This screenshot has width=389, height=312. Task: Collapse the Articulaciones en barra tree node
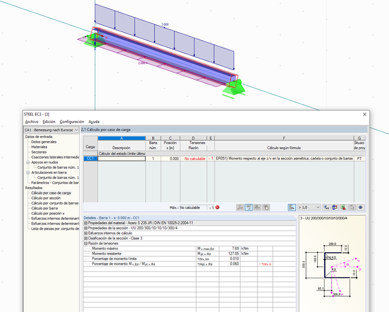point(28,172)
